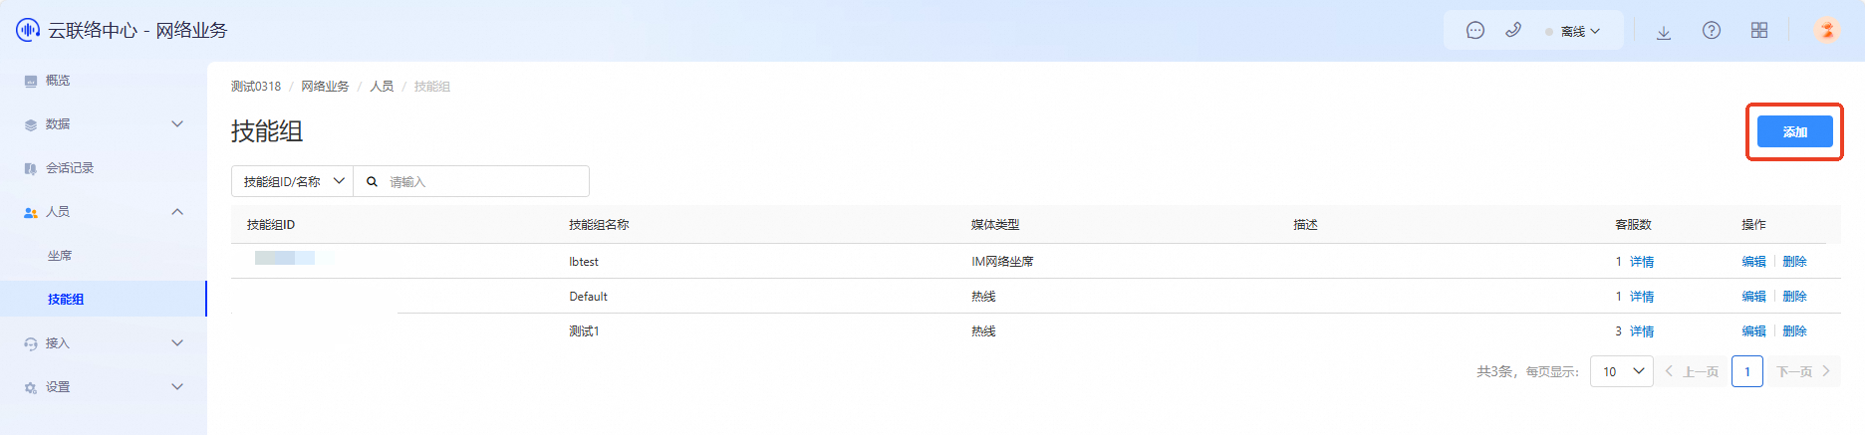Screen dimensions: 1865x435
Task: Delete the lbtest skill group
Action: (x=1794, y=262)
